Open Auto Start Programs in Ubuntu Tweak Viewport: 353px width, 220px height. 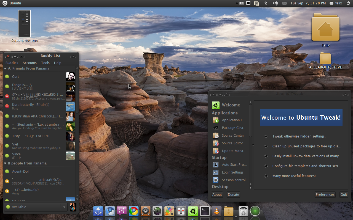[x=230, y=165]
